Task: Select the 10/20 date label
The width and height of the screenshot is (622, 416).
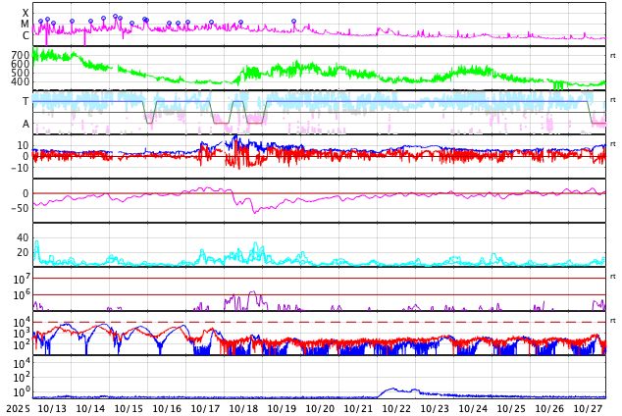Action: pos(320,408)
